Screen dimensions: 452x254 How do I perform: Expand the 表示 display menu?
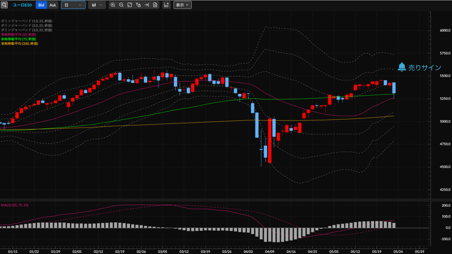pos(182,5)
